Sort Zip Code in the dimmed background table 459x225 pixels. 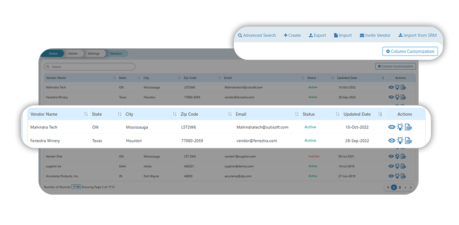pyautogui.click(x=220, y=78)
